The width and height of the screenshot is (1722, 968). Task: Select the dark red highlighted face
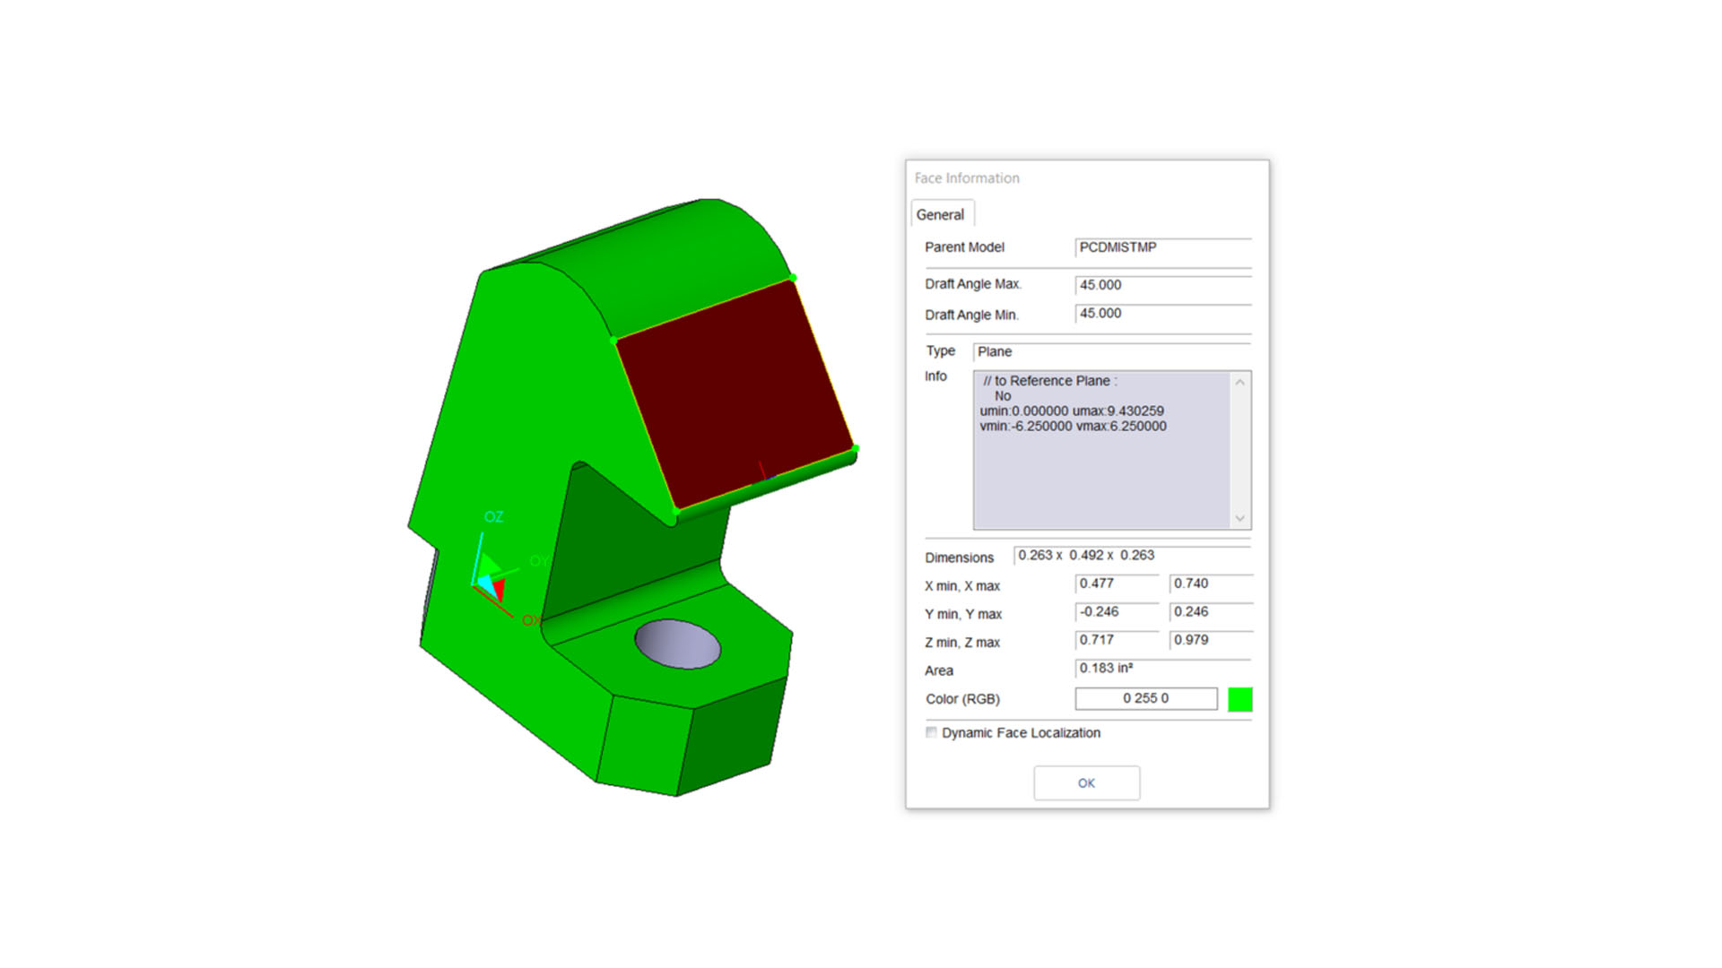point(735,394)
